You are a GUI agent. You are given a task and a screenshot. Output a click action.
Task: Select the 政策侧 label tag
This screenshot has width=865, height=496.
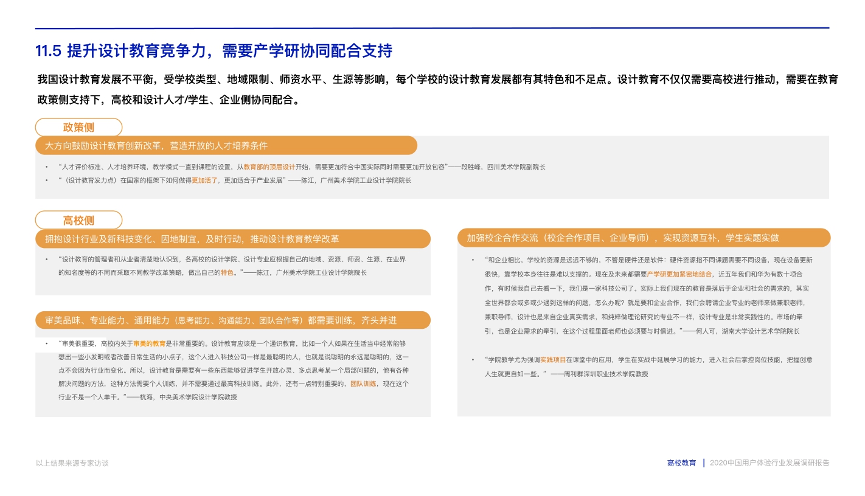point(78,127)
